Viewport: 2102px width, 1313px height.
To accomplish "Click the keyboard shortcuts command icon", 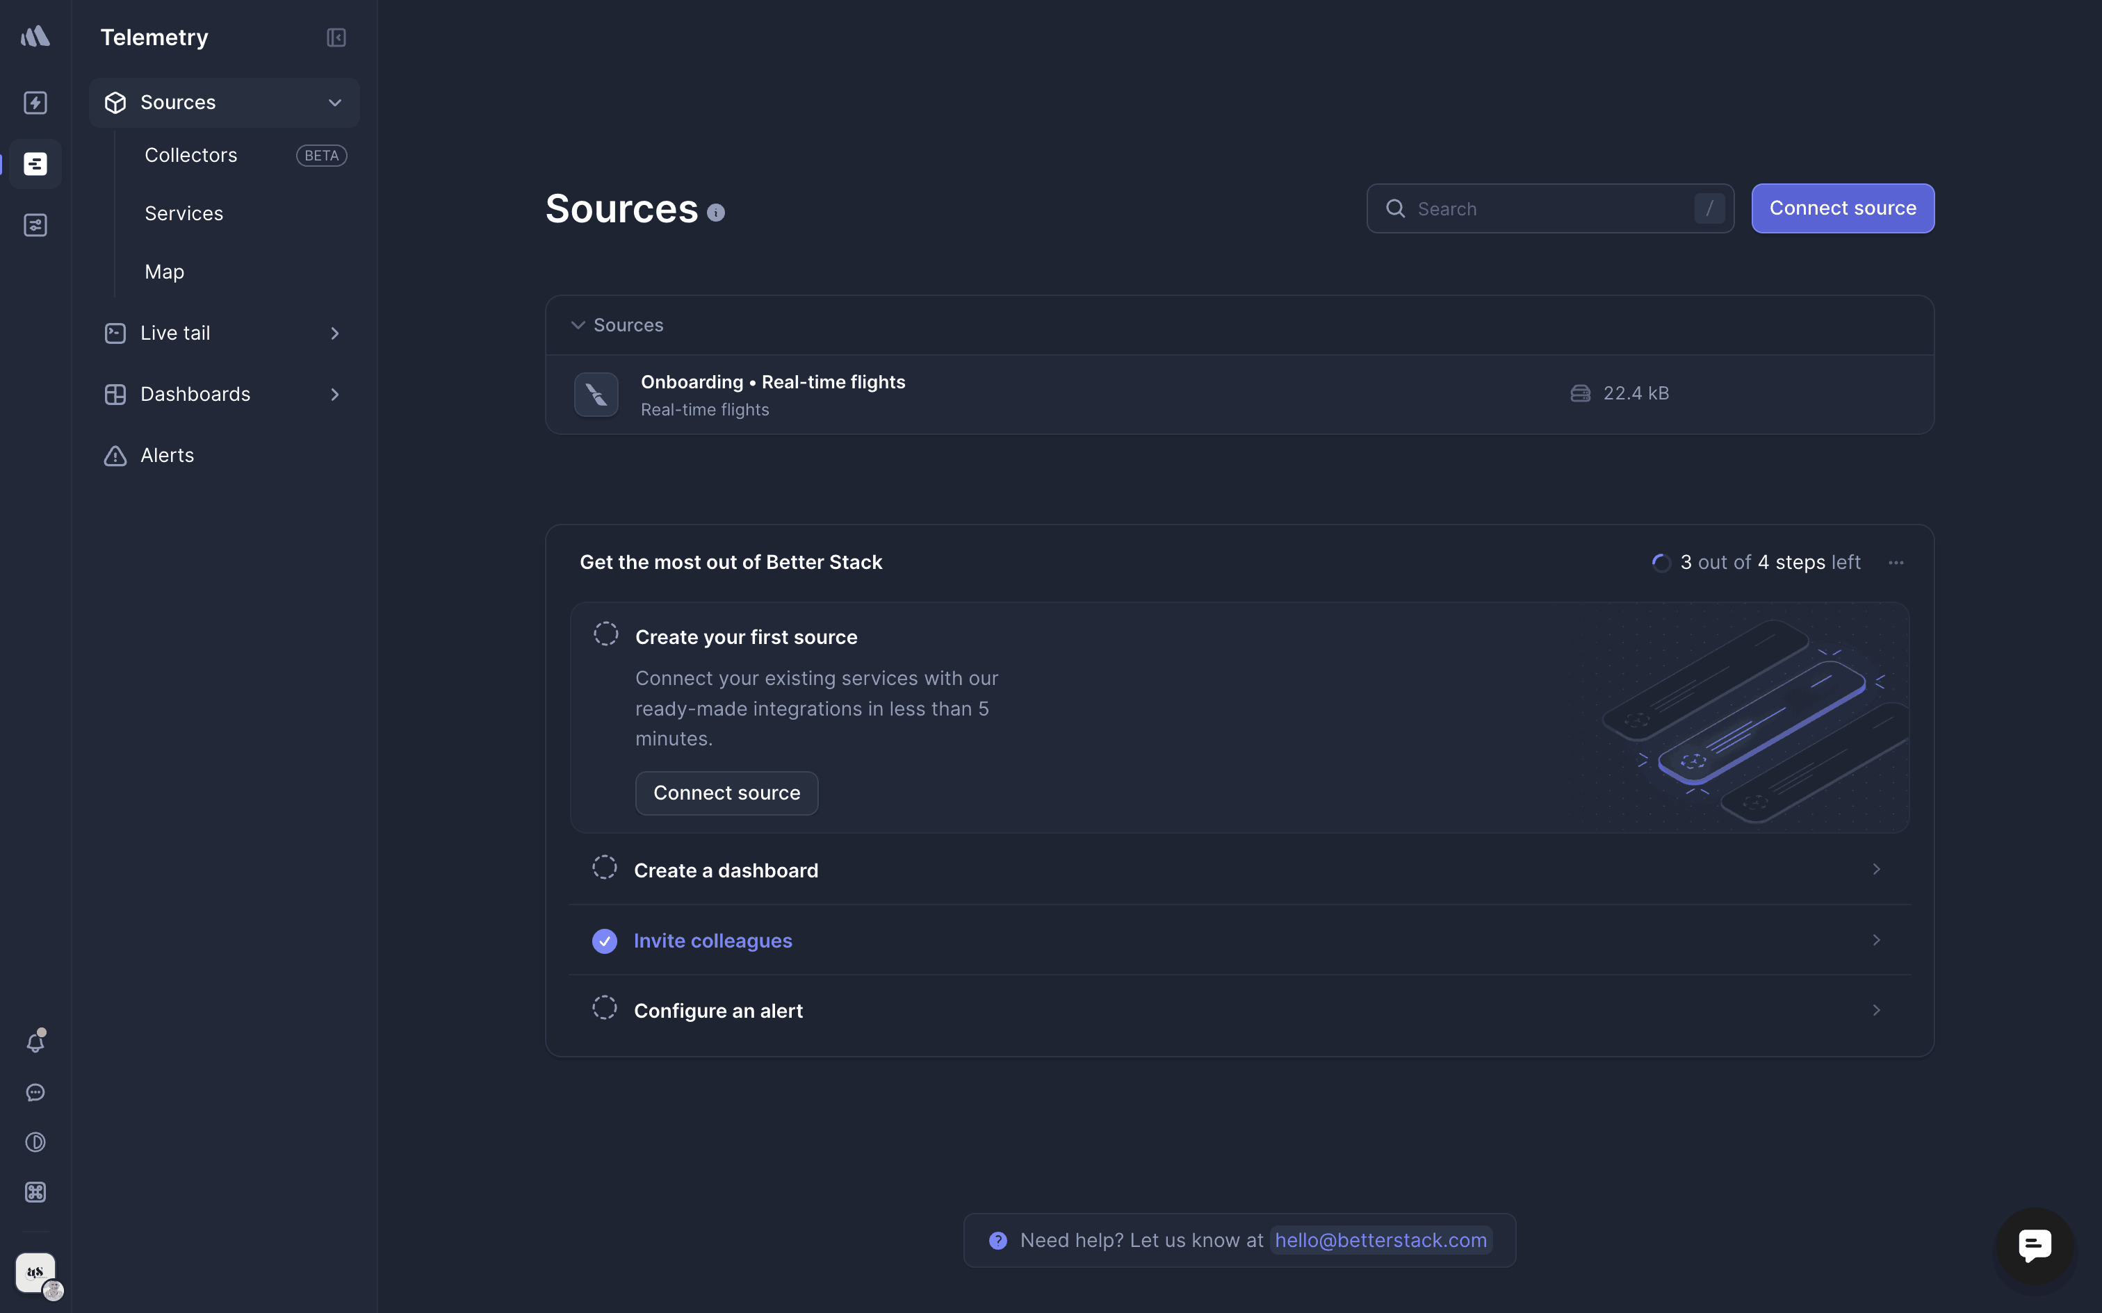I will click(x=35, y=1192).
